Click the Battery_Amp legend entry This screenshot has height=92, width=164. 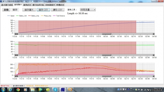pyautogui.click(x=34, y=16)
